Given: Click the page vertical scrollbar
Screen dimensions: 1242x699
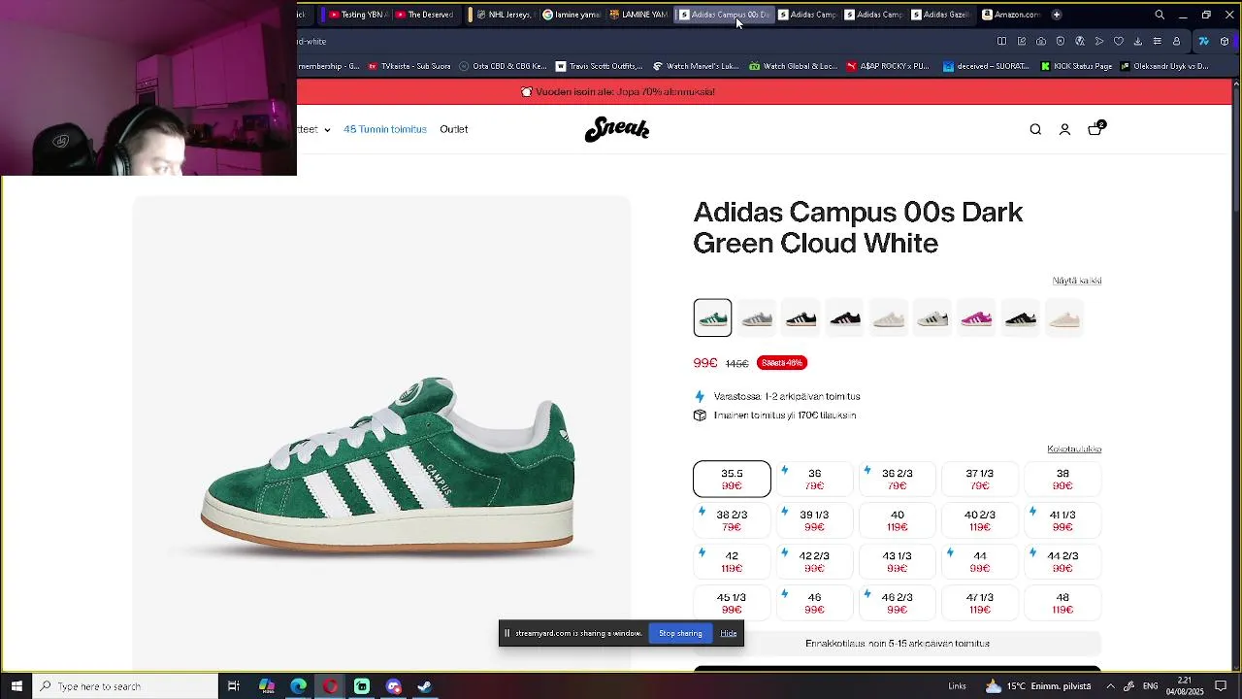Looking at the screenshot, I should (x=1236, y=374).
